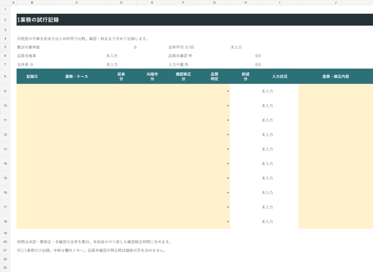
Task: Click the 未入力 value beside 全件平均
Action: coord(236,47)
